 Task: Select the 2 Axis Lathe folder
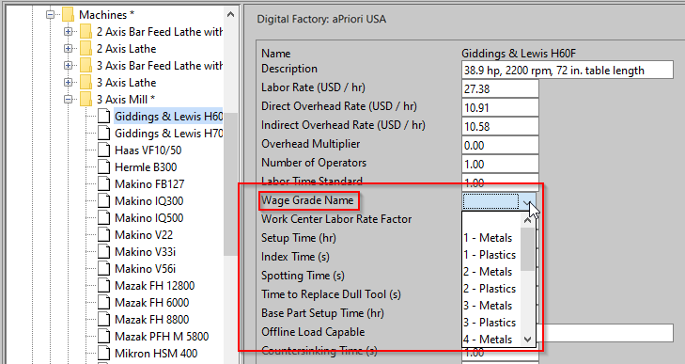pyautogui.click(x=126, y=49)
